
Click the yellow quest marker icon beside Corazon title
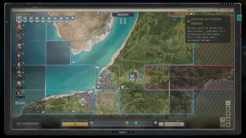[188, 21]
